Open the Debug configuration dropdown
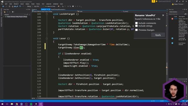Viewport: 188px width, 106px height. click(30, 6)
